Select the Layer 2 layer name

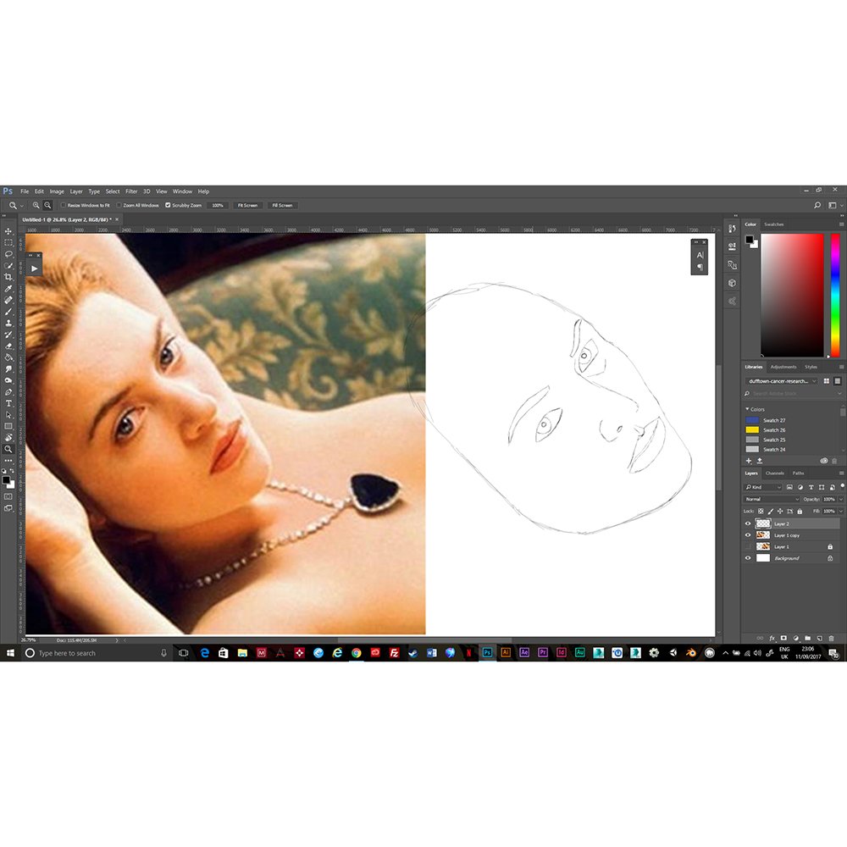(782, 524)
